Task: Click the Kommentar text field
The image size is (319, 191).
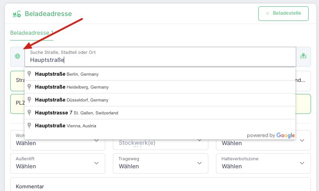Action: 161,184
